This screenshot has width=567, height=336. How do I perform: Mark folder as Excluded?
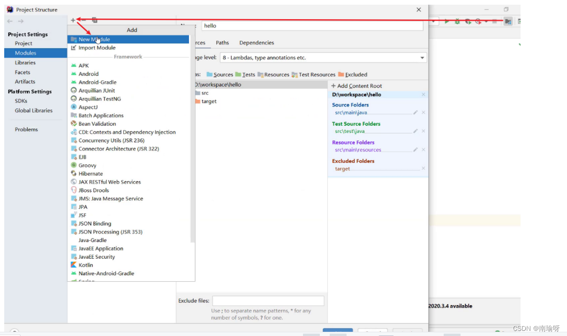click(x=353, y=74)
